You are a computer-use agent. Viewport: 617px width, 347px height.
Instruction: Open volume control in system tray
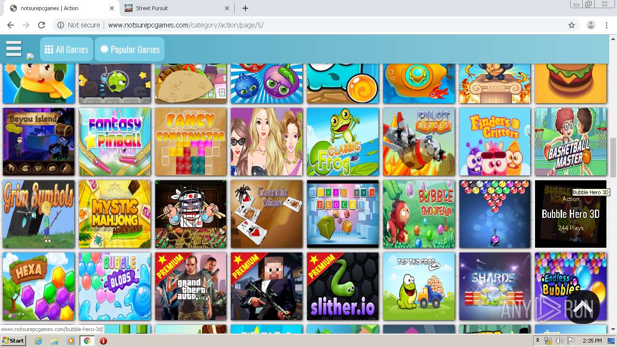(x=560, y=341)
